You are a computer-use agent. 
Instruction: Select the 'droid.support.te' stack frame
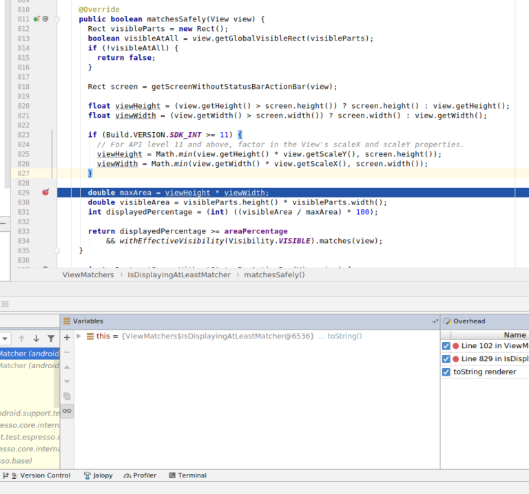coord(30,413)
